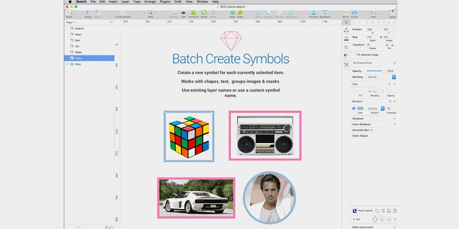Screen dimensions: 459x229
Task: Open the Cloud toolbar icon
Action: pyautogui.click(x=354, y=12)
